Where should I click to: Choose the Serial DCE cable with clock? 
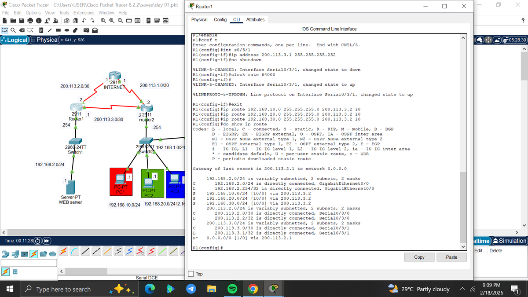[x=140, y=251]
